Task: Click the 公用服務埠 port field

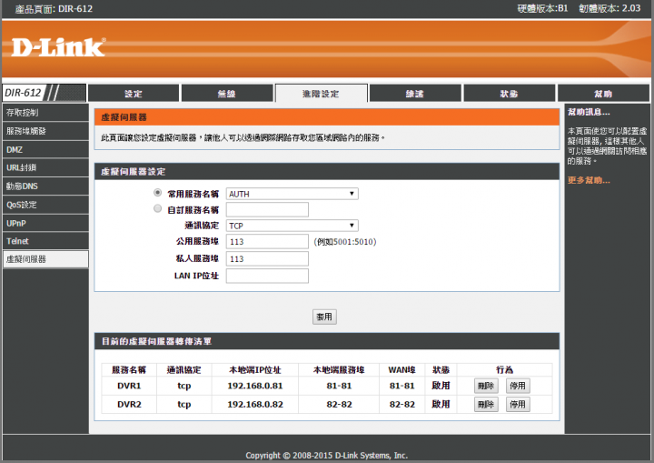Action: point(267,242)
